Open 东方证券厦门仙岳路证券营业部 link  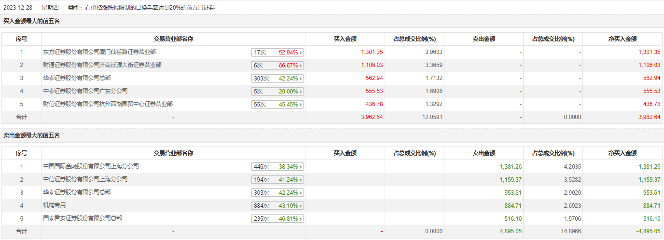click(x=99, y=52)
